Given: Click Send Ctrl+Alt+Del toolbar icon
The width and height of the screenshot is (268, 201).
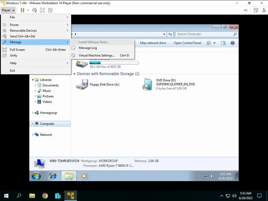Looking at the screenshot, I should click(35, 10).
